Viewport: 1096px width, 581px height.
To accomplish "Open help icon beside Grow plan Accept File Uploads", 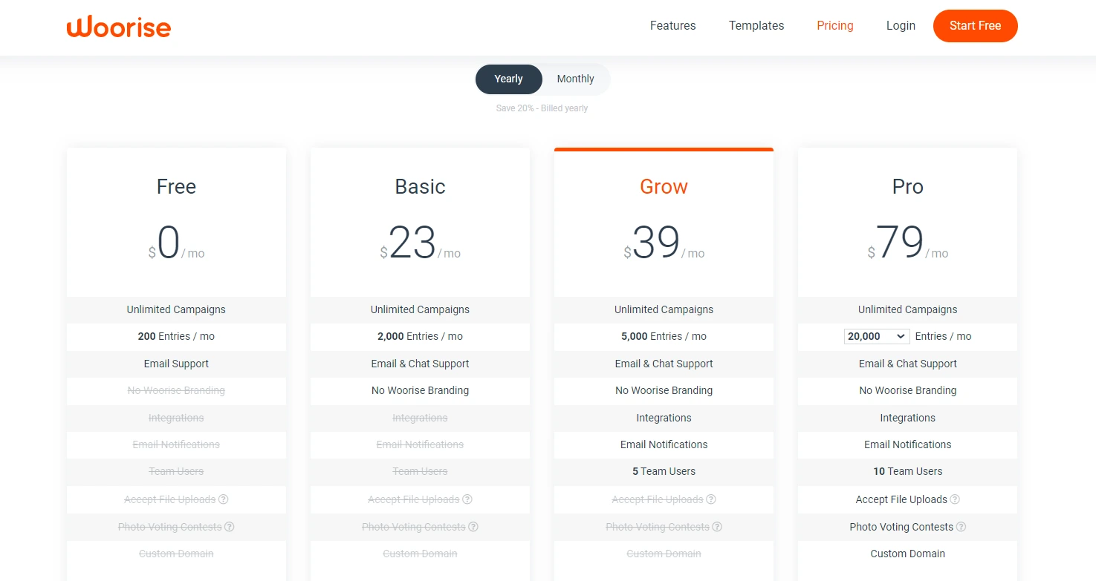I will [x=711, y=499].
